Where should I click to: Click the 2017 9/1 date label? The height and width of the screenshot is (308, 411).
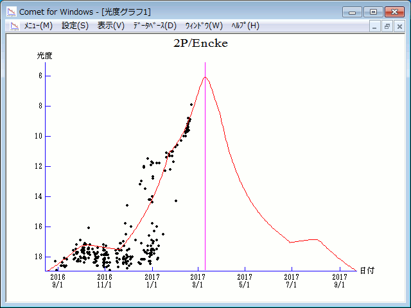[340, 281]
